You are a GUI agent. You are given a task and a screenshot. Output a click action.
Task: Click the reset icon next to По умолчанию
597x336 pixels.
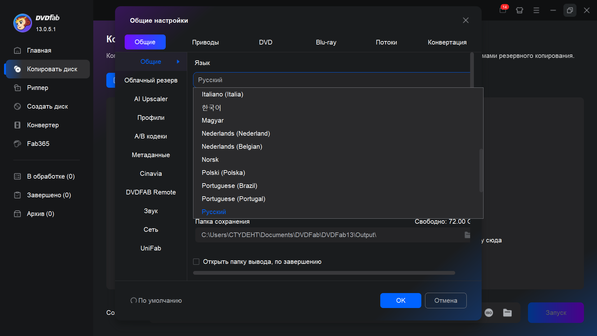[134, 301]
